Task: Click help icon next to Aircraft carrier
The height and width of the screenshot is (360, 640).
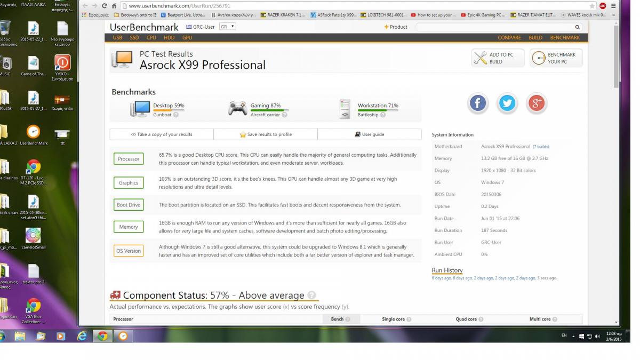Action: 284,115
